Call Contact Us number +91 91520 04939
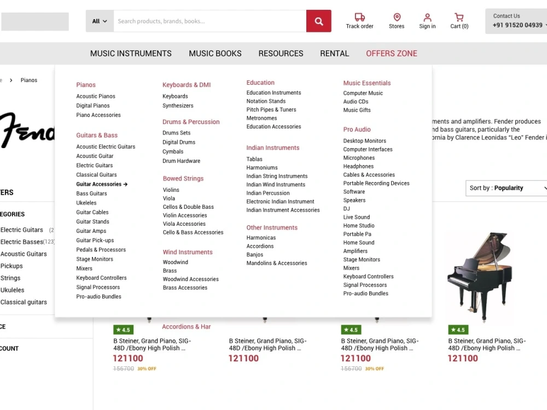 click(517, 25)
